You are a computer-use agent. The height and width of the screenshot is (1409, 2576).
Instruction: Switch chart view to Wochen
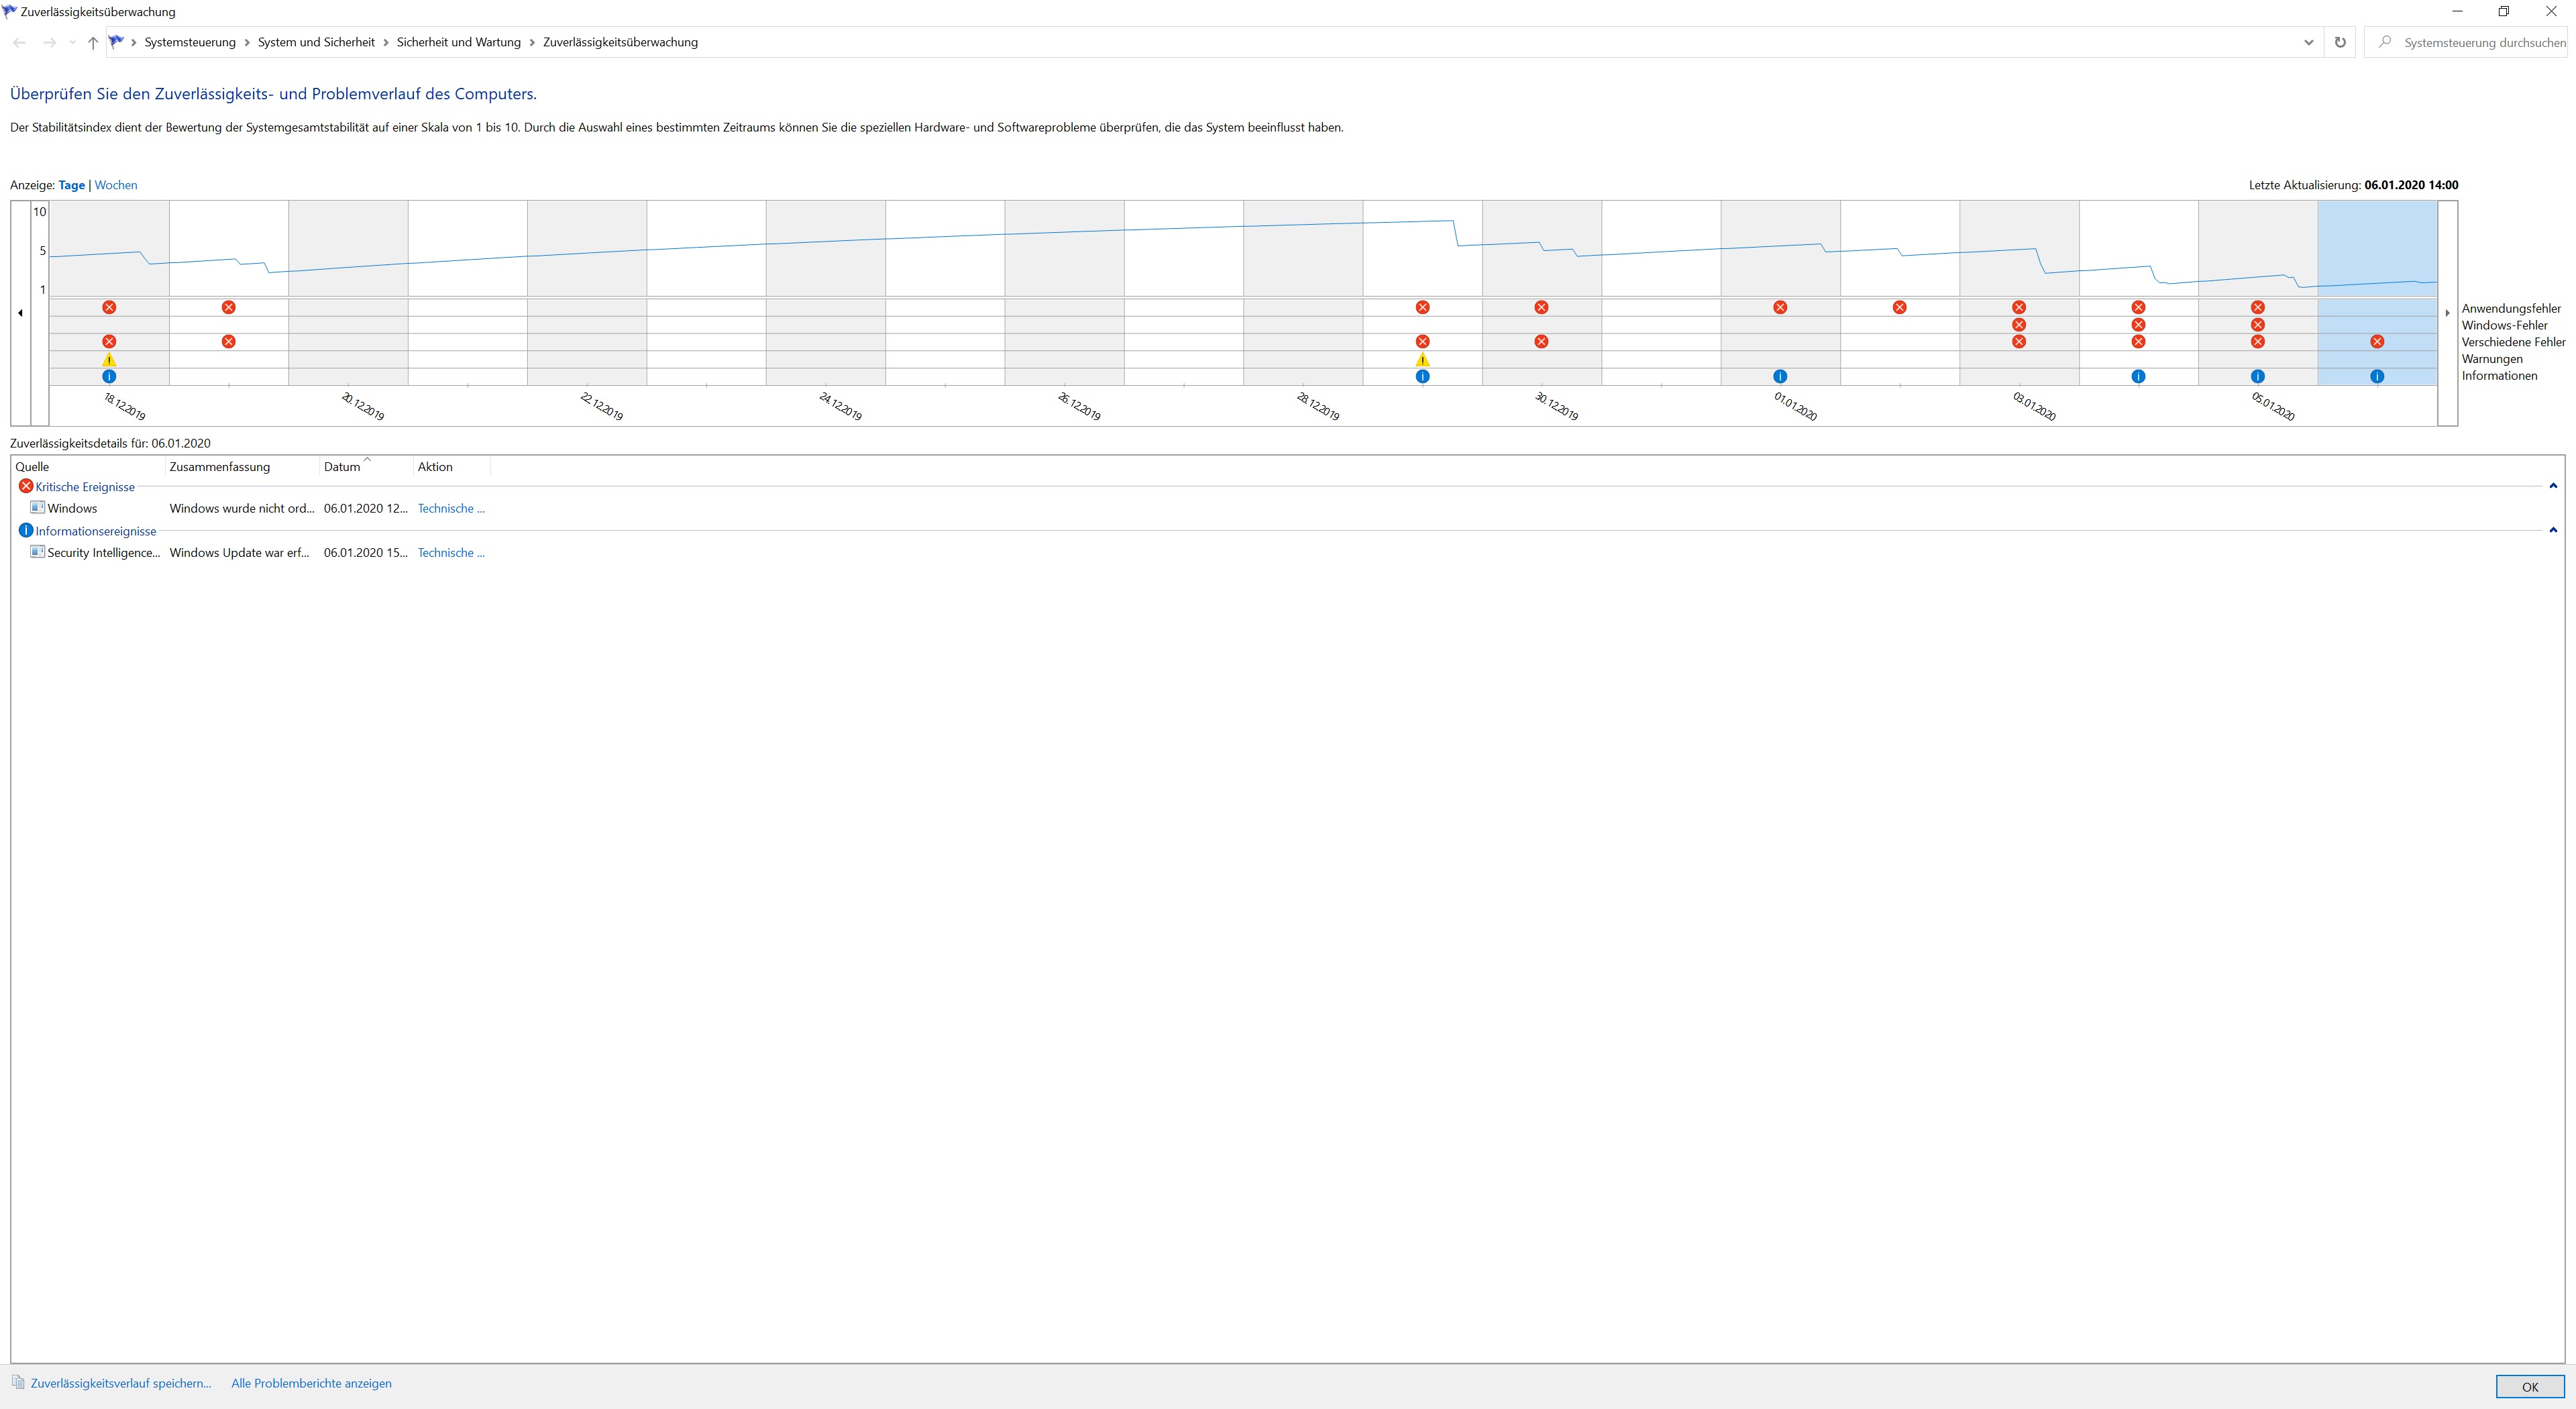pyautogui.click(x=116, y=185)
